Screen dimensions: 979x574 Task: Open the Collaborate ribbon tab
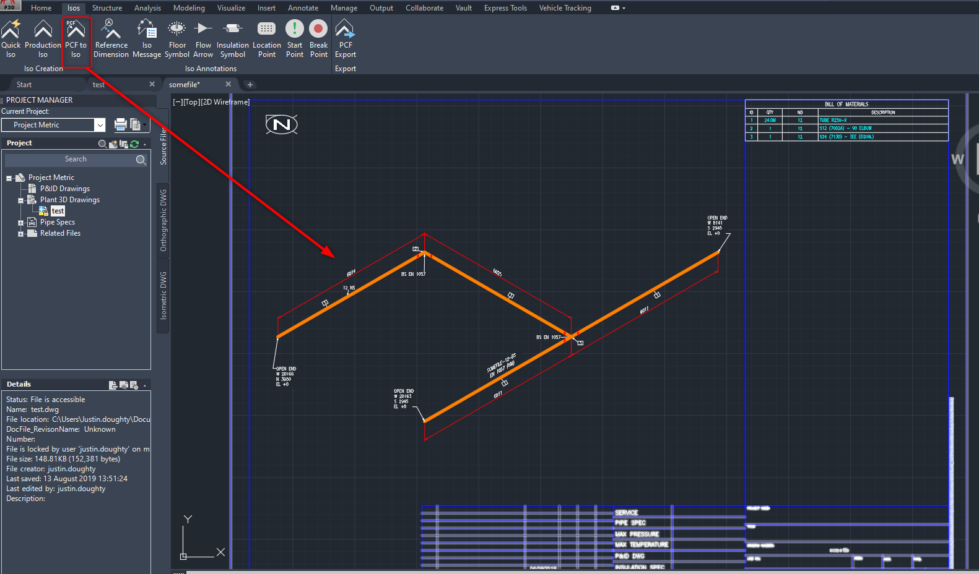(x=424, y=8)
